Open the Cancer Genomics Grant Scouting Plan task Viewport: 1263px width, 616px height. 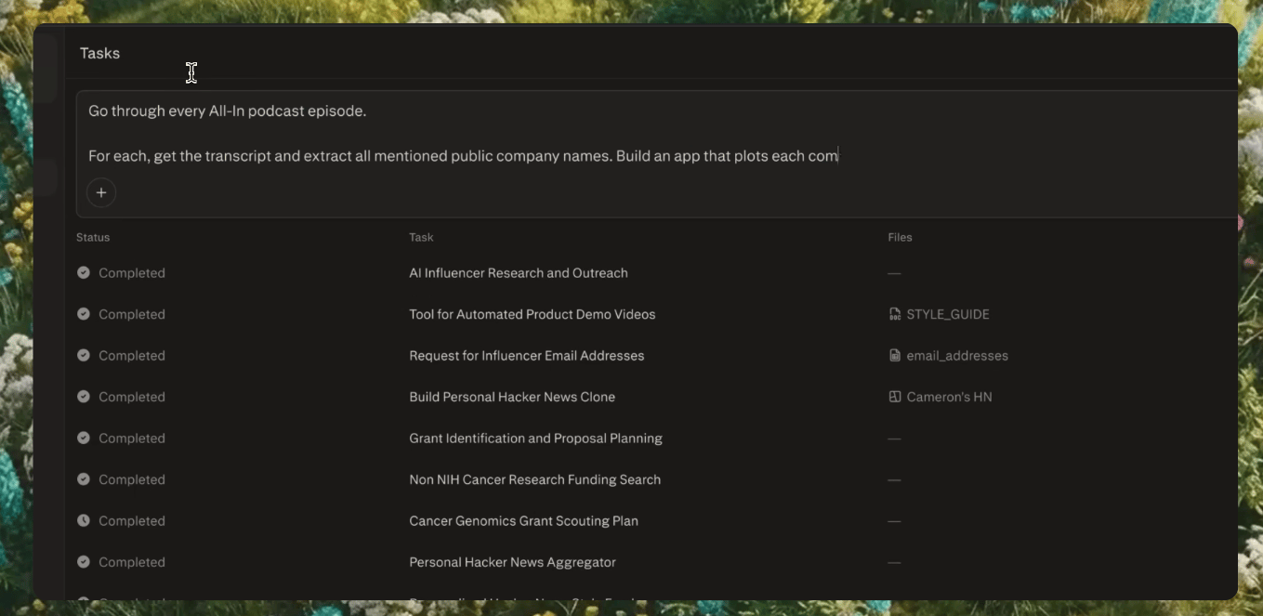click(x=523, y=521)
